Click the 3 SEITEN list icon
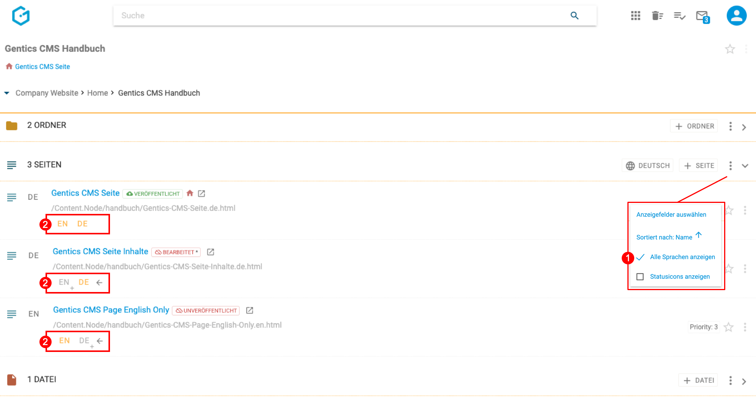Screen dimensions: 756x402 (12, 165)
